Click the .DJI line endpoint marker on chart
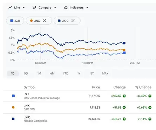 click(x=124, y=53)
